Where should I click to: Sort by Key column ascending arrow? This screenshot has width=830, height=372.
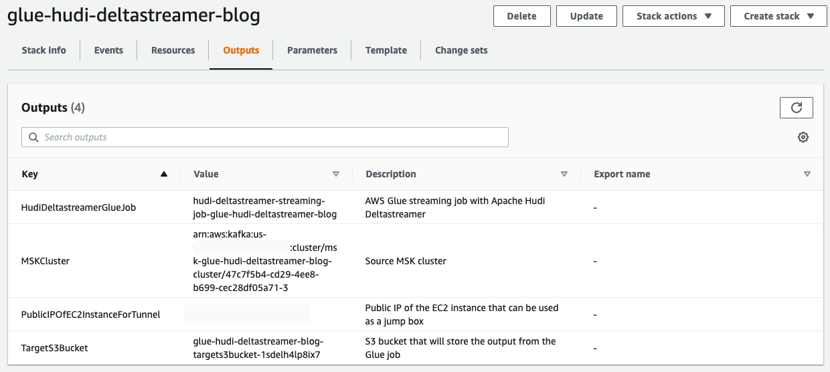tap(164, 174)
